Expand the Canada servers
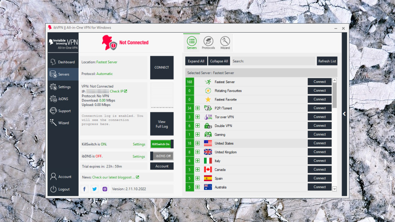 pyautogui.click(x=197, y=169)
